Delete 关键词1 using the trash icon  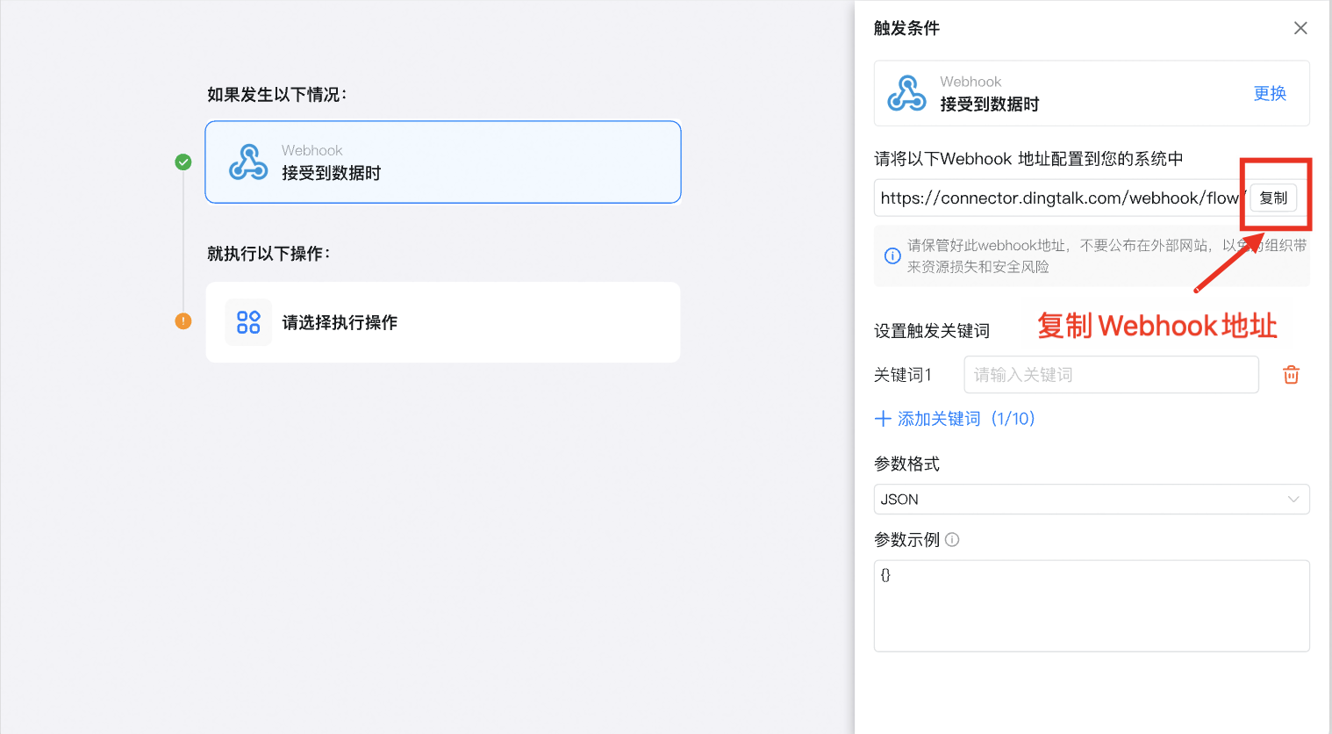pyautogui.click(x=1291, y=374)
